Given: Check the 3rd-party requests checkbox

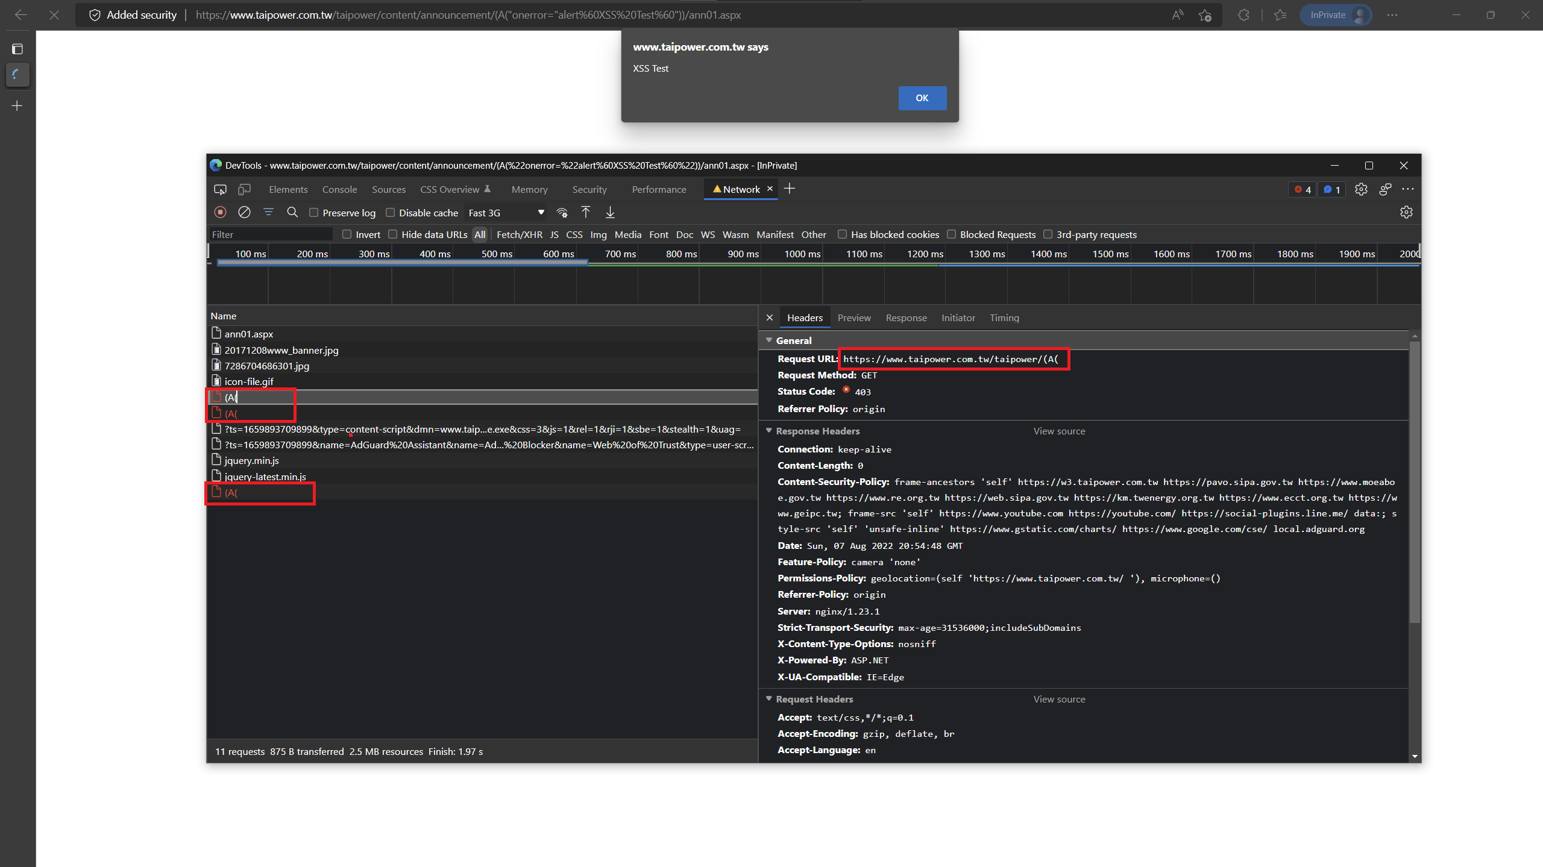Looking at the screenshot, I should (x=1048, y=234).
